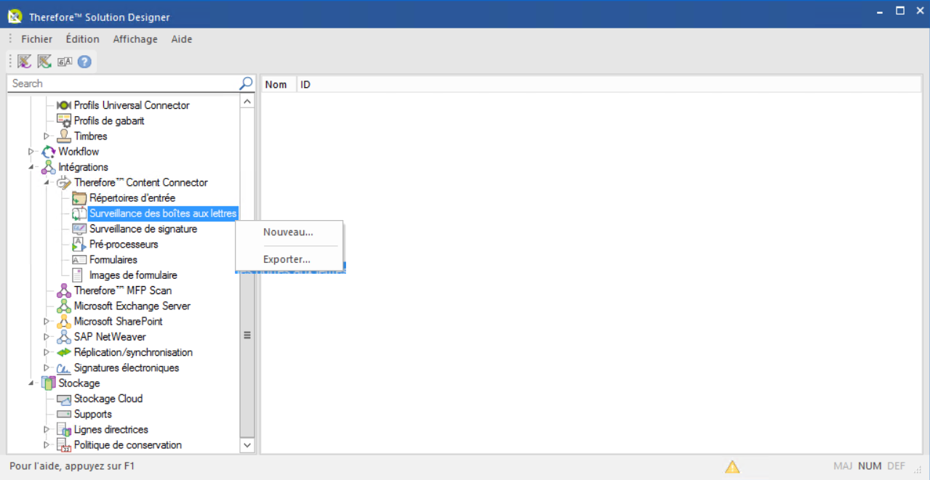Open the Affichage menu
Viewport: 930px width, 480px height.
135,39
